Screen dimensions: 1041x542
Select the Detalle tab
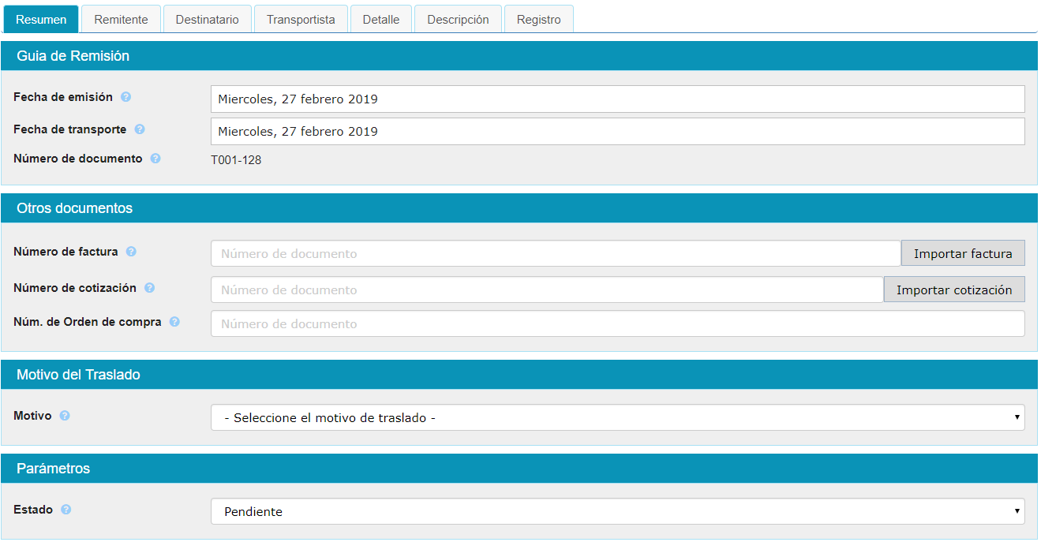point(381,20)
